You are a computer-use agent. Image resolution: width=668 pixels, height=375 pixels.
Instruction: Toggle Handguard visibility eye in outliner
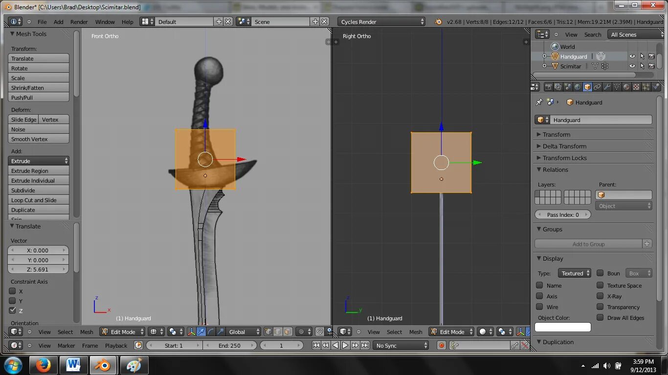pyautogui.click(x=632, y=56)
